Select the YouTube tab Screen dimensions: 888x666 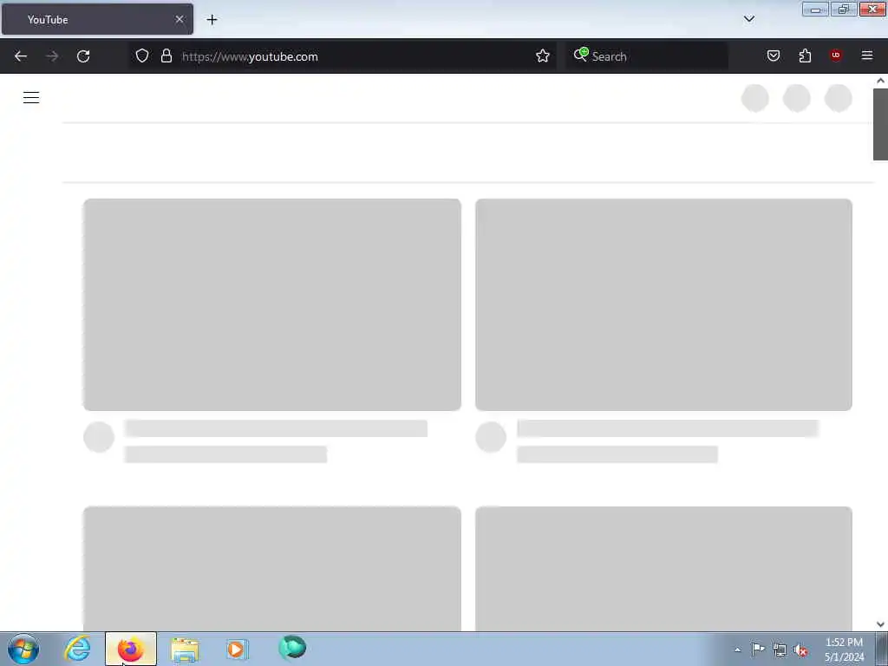click(97, 19)
